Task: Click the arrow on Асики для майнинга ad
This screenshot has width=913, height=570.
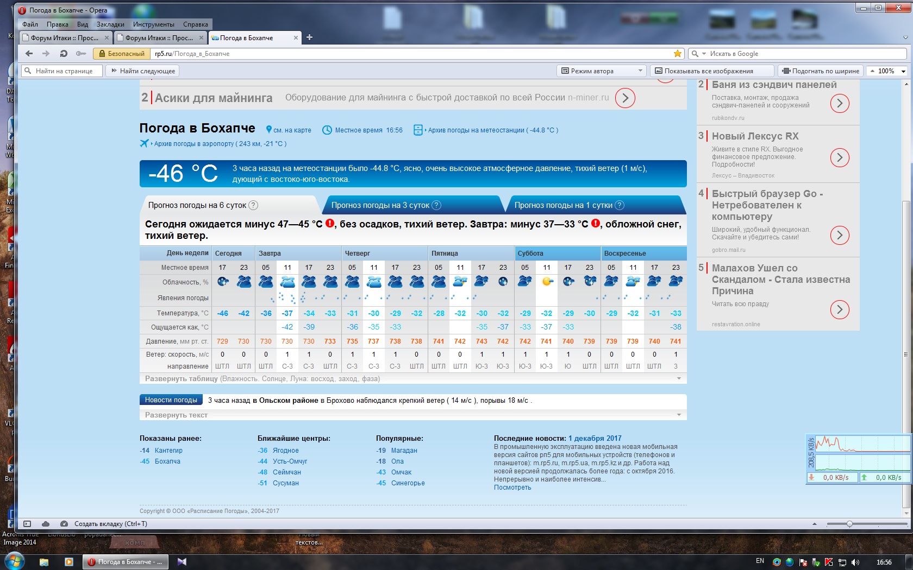Action: click(625, 98)
